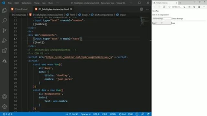The image size is (207, 116).
Task: Click the body breadcrumb
Action: tap(85, 15)
